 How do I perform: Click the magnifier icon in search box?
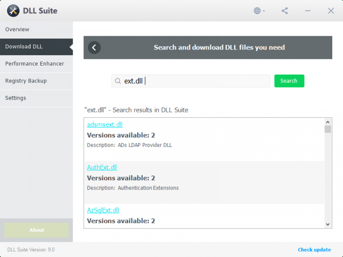(x=118, y=81)
